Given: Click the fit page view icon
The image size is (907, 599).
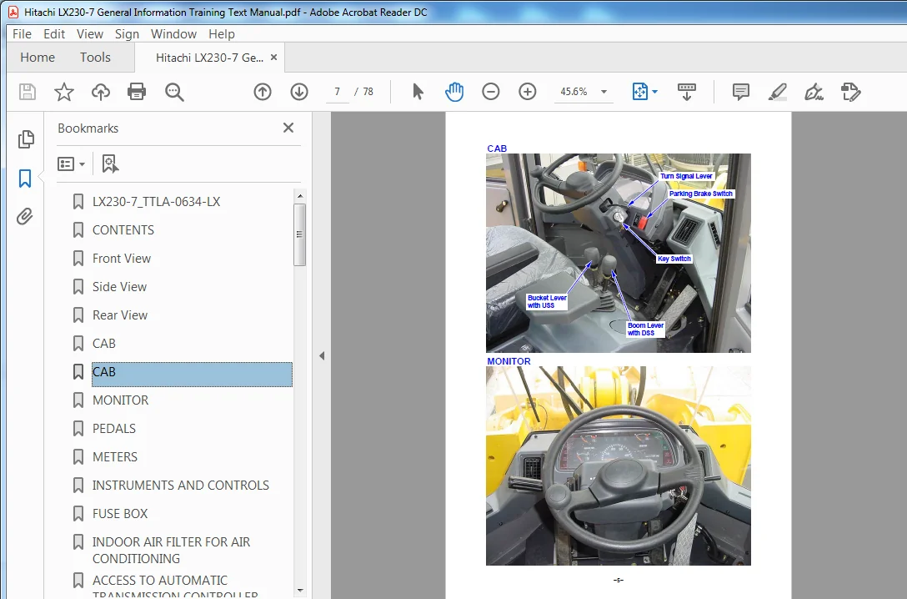Looking at the screenshot, I should (639, 92).
